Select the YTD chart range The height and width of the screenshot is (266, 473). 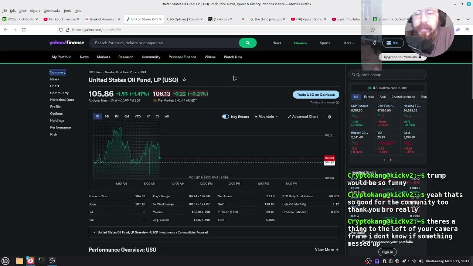tap(137, 116)
